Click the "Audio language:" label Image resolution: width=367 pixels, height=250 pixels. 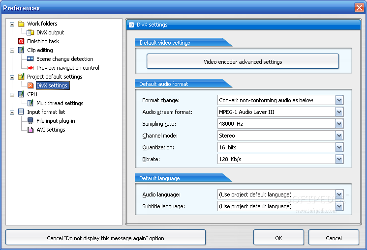point(161,194)
